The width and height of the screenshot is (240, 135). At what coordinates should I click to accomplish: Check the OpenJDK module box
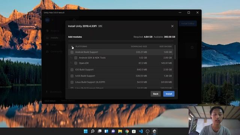tap(76, 63)
